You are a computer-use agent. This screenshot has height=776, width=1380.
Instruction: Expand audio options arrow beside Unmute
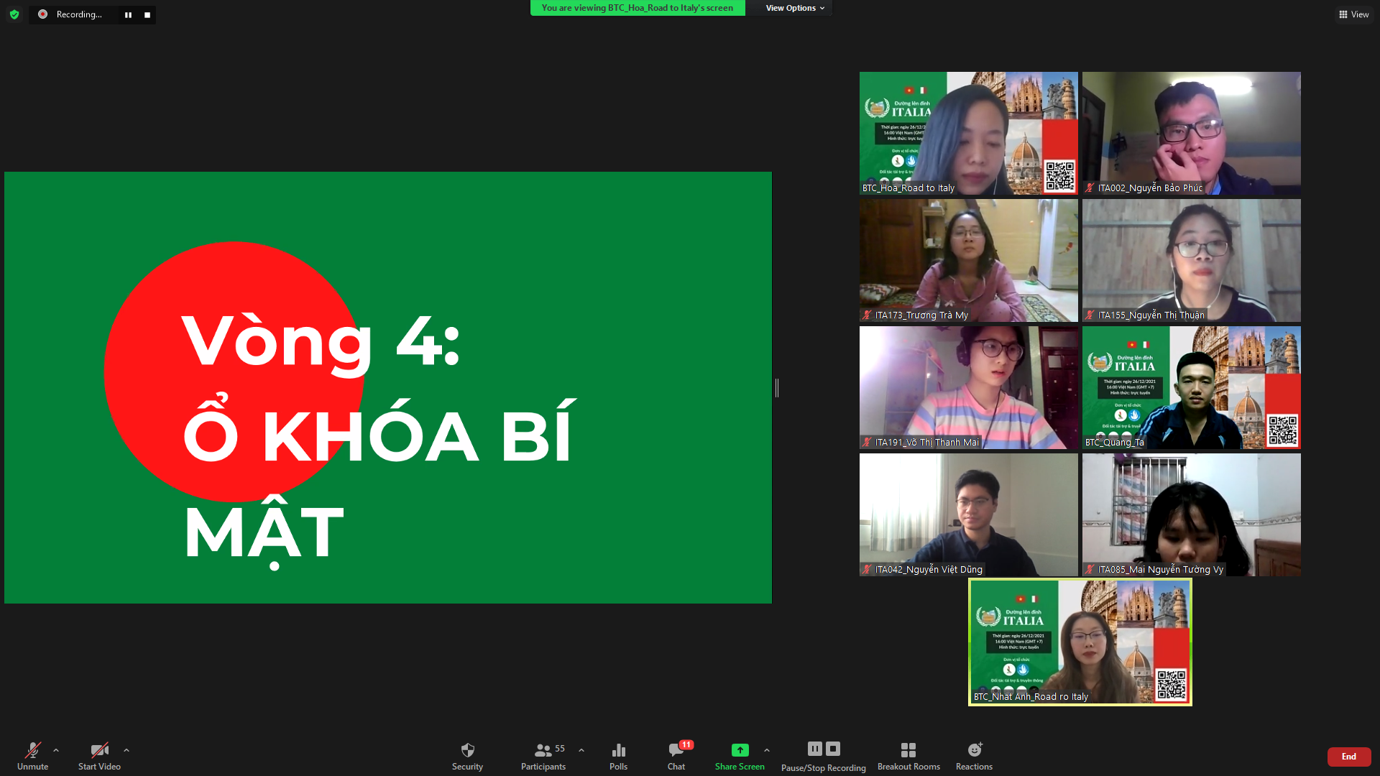click(56, 750)
